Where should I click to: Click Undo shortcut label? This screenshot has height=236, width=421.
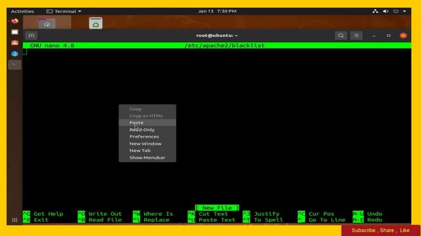[374, 214]
